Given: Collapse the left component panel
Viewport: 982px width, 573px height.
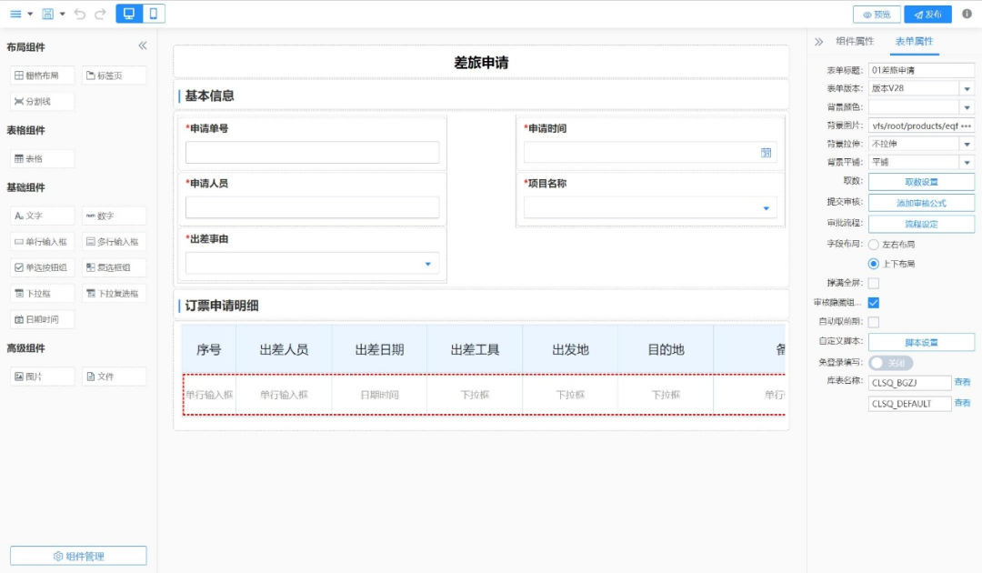Looking at the screenshot, I should tap(143, 45).
